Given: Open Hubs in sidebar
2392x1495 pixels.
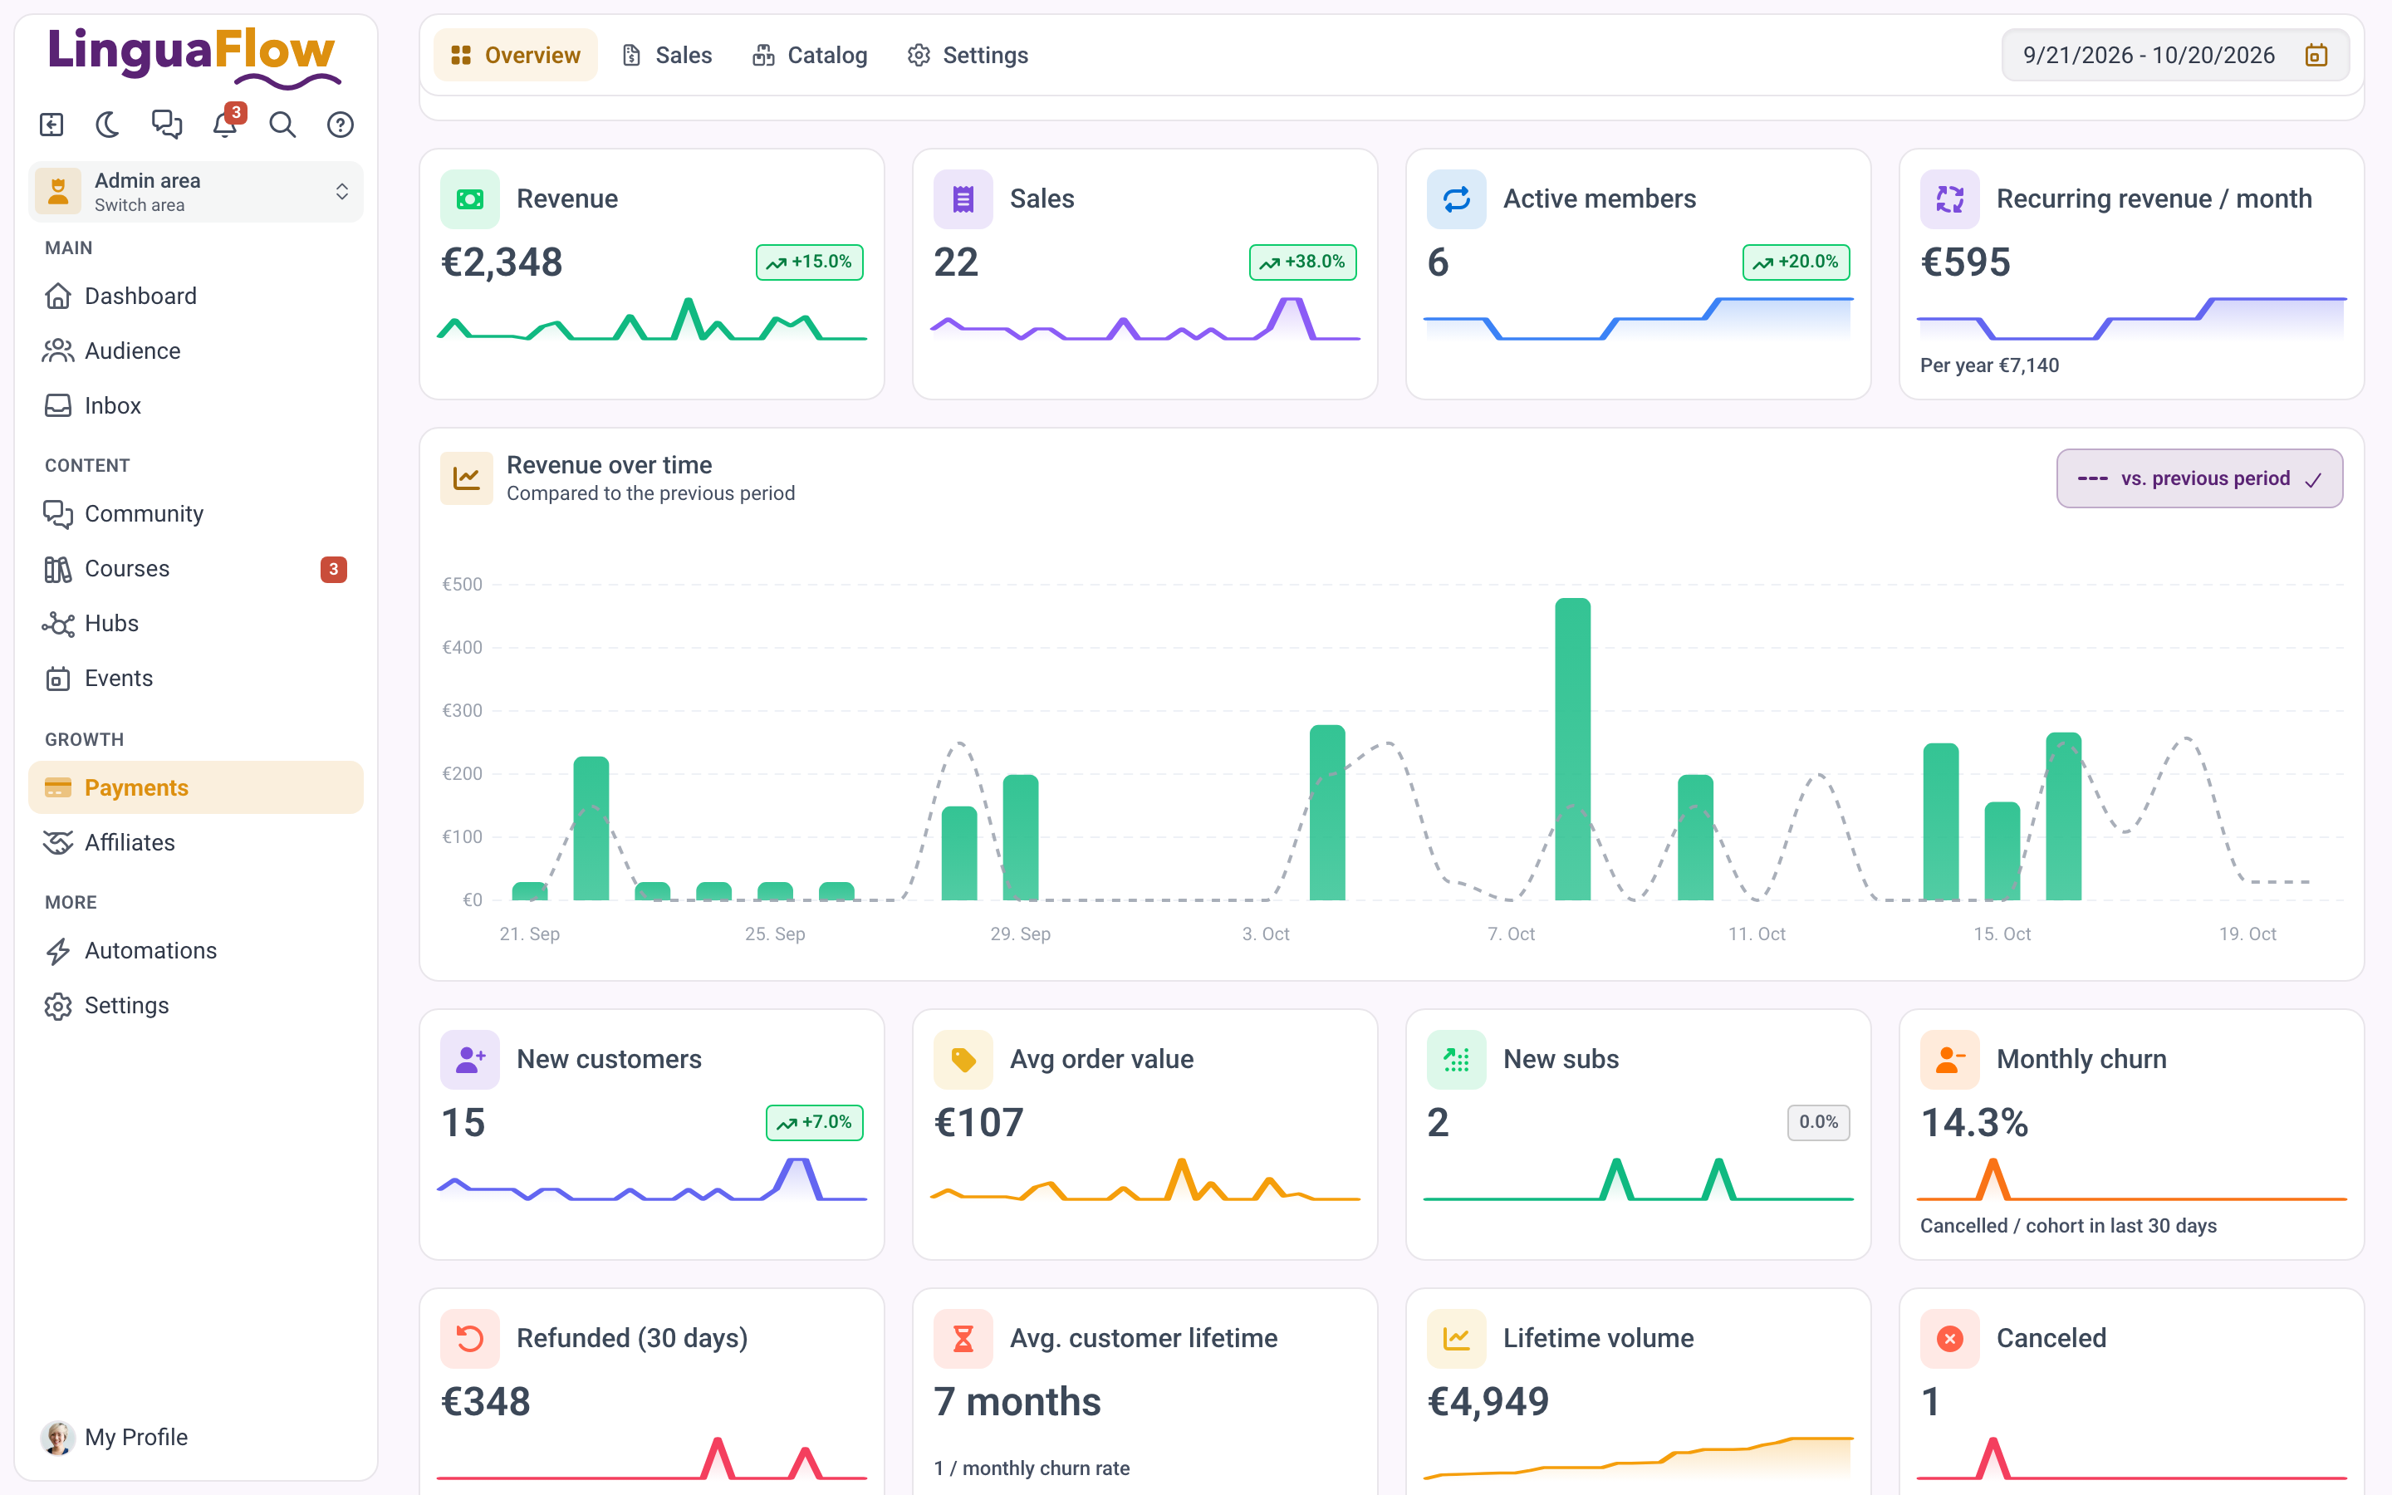Looking at the screenshot, I should [196, 623].
